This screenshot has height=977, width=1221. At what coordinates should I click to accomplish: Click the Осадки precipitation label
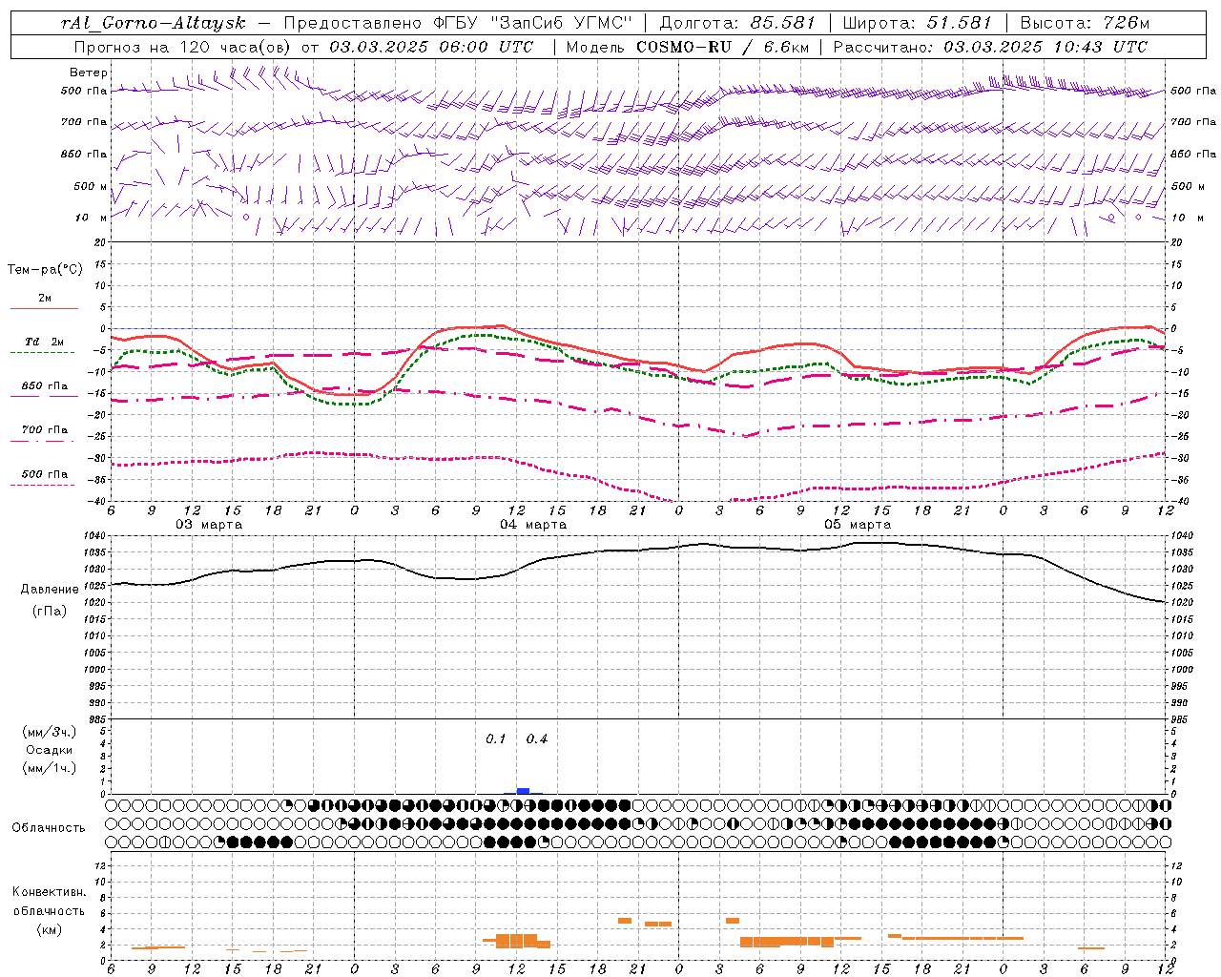(50, 750)
